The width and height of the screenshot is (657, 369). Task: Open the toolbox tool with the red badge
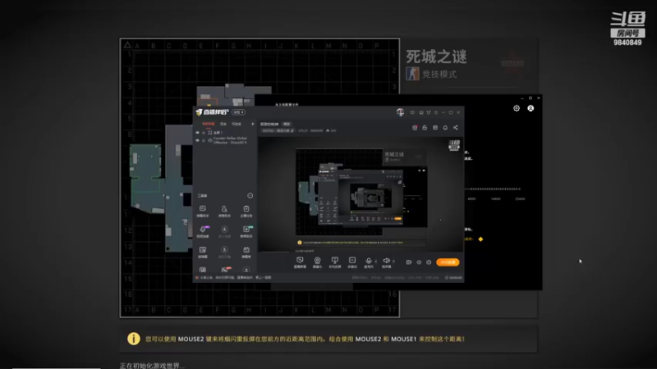[225, 270]
